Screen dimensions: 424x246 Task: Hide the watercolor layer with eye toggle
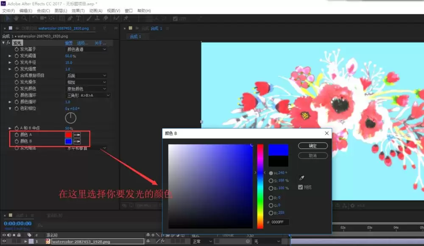pos(4,241)
